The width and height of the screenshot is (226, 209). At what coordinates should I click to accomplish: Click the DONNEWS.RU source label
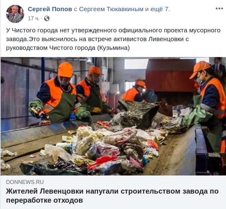[x=25, y=182]
